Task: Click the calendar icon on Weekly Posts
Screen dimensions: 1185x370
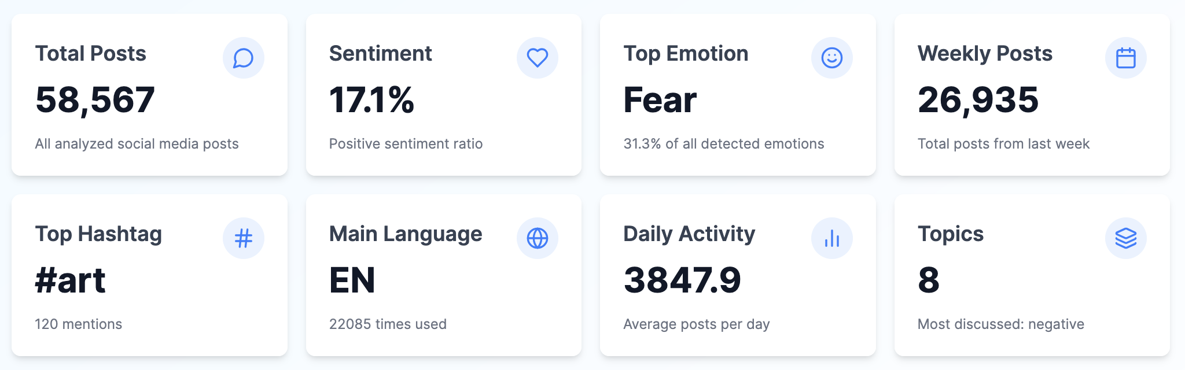Action: [1126, 58]
